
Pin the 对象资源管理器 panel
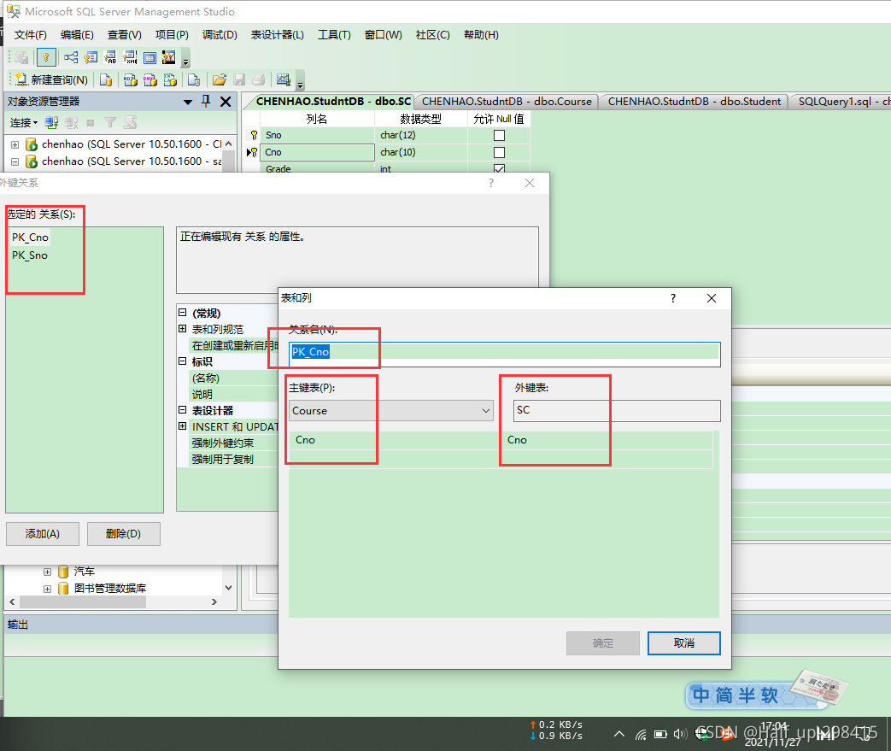point(206,102)
